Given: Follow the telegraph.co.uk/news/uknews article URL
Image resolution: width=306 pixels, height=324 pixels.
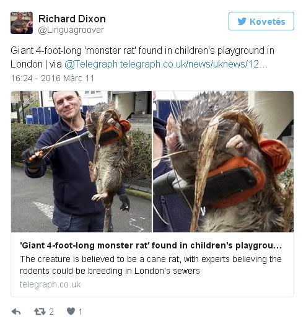Looking at the screenshot, I should pyautogui.click(x=194, y=64).
